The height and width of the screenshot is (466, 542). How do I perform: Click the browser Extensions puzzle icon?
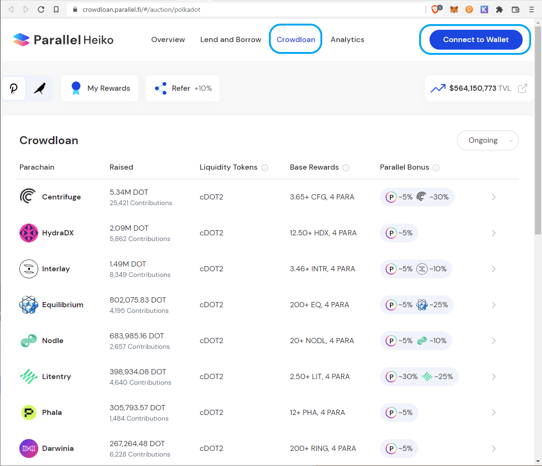pos(500,9)
